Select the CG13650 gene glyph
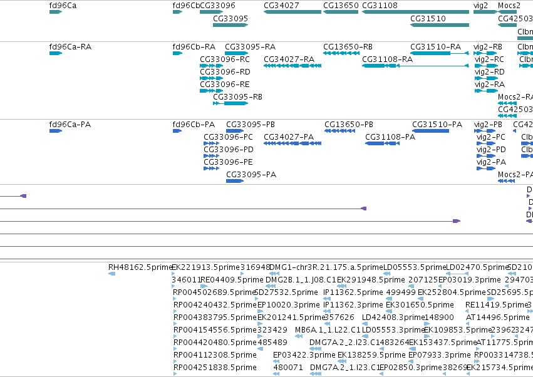 click(x=341, y=12)
